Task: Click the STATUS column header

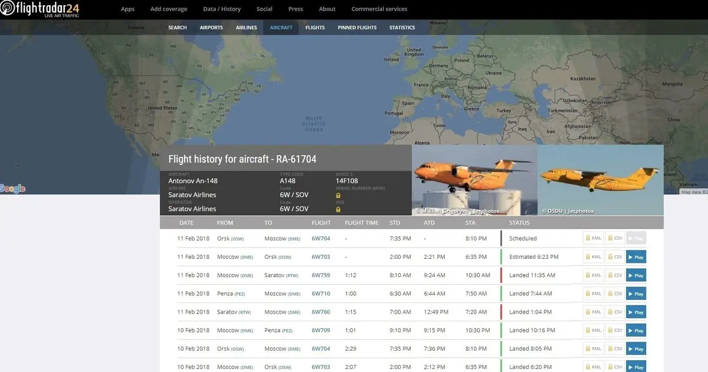Action: [519, 223]
